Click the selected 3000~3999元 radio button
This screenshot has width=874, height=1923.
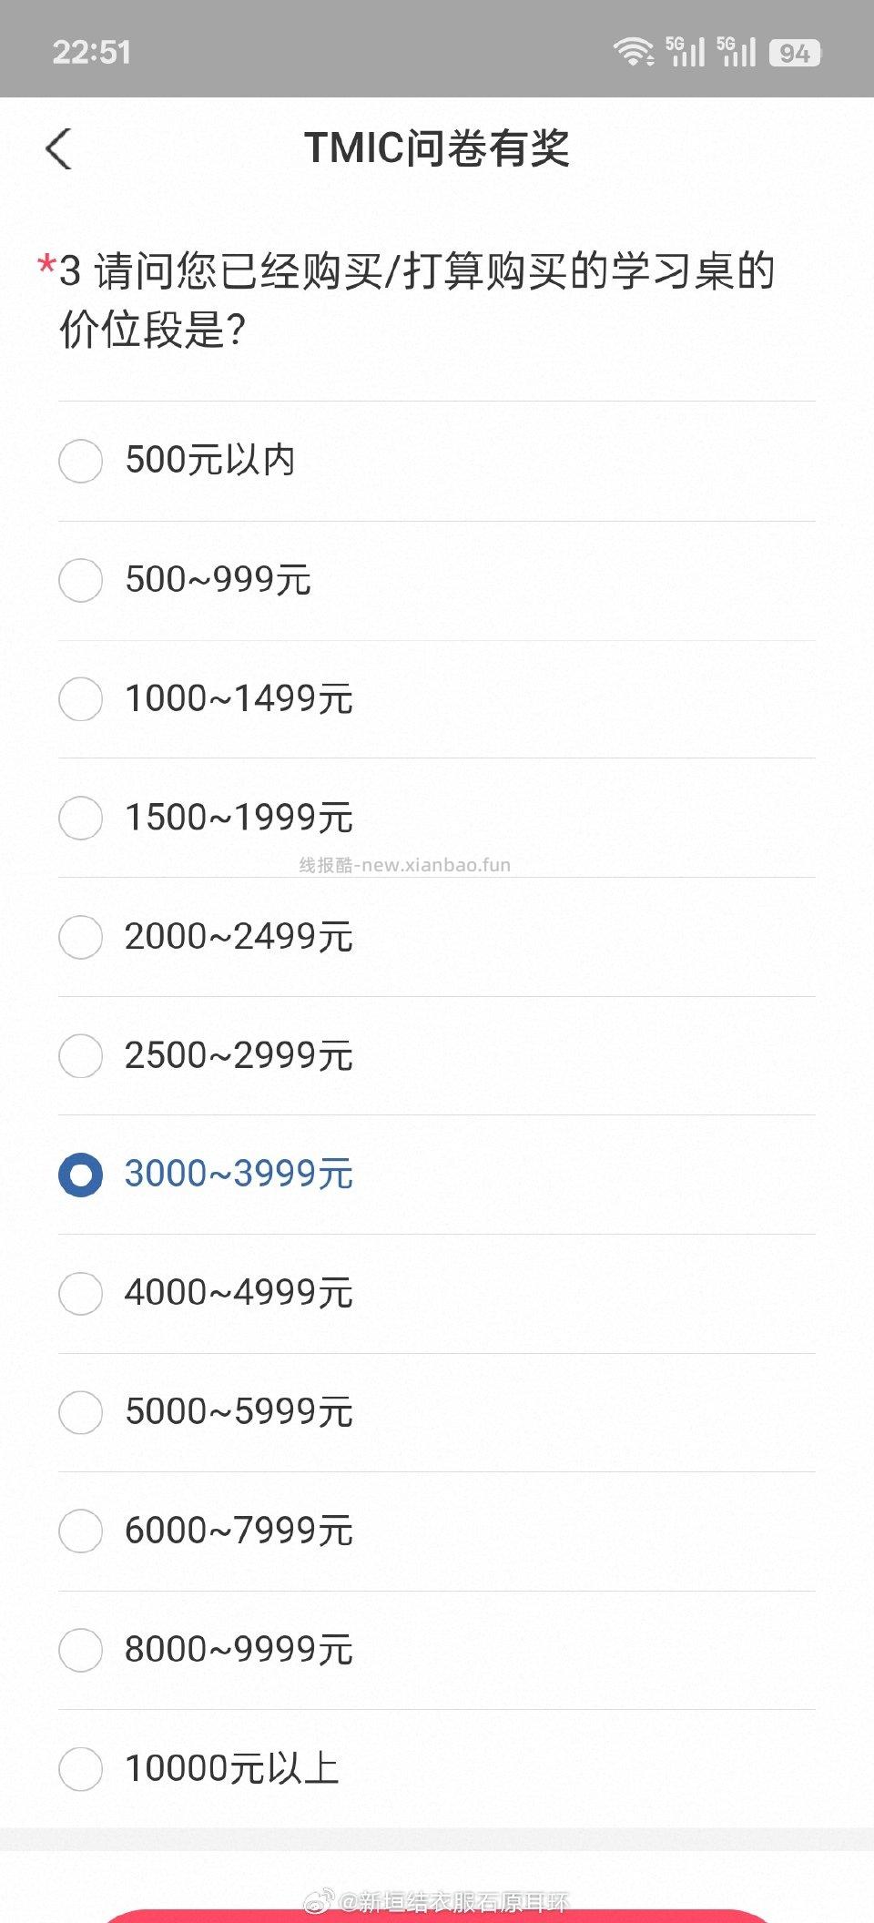(x=80, y=1175)
